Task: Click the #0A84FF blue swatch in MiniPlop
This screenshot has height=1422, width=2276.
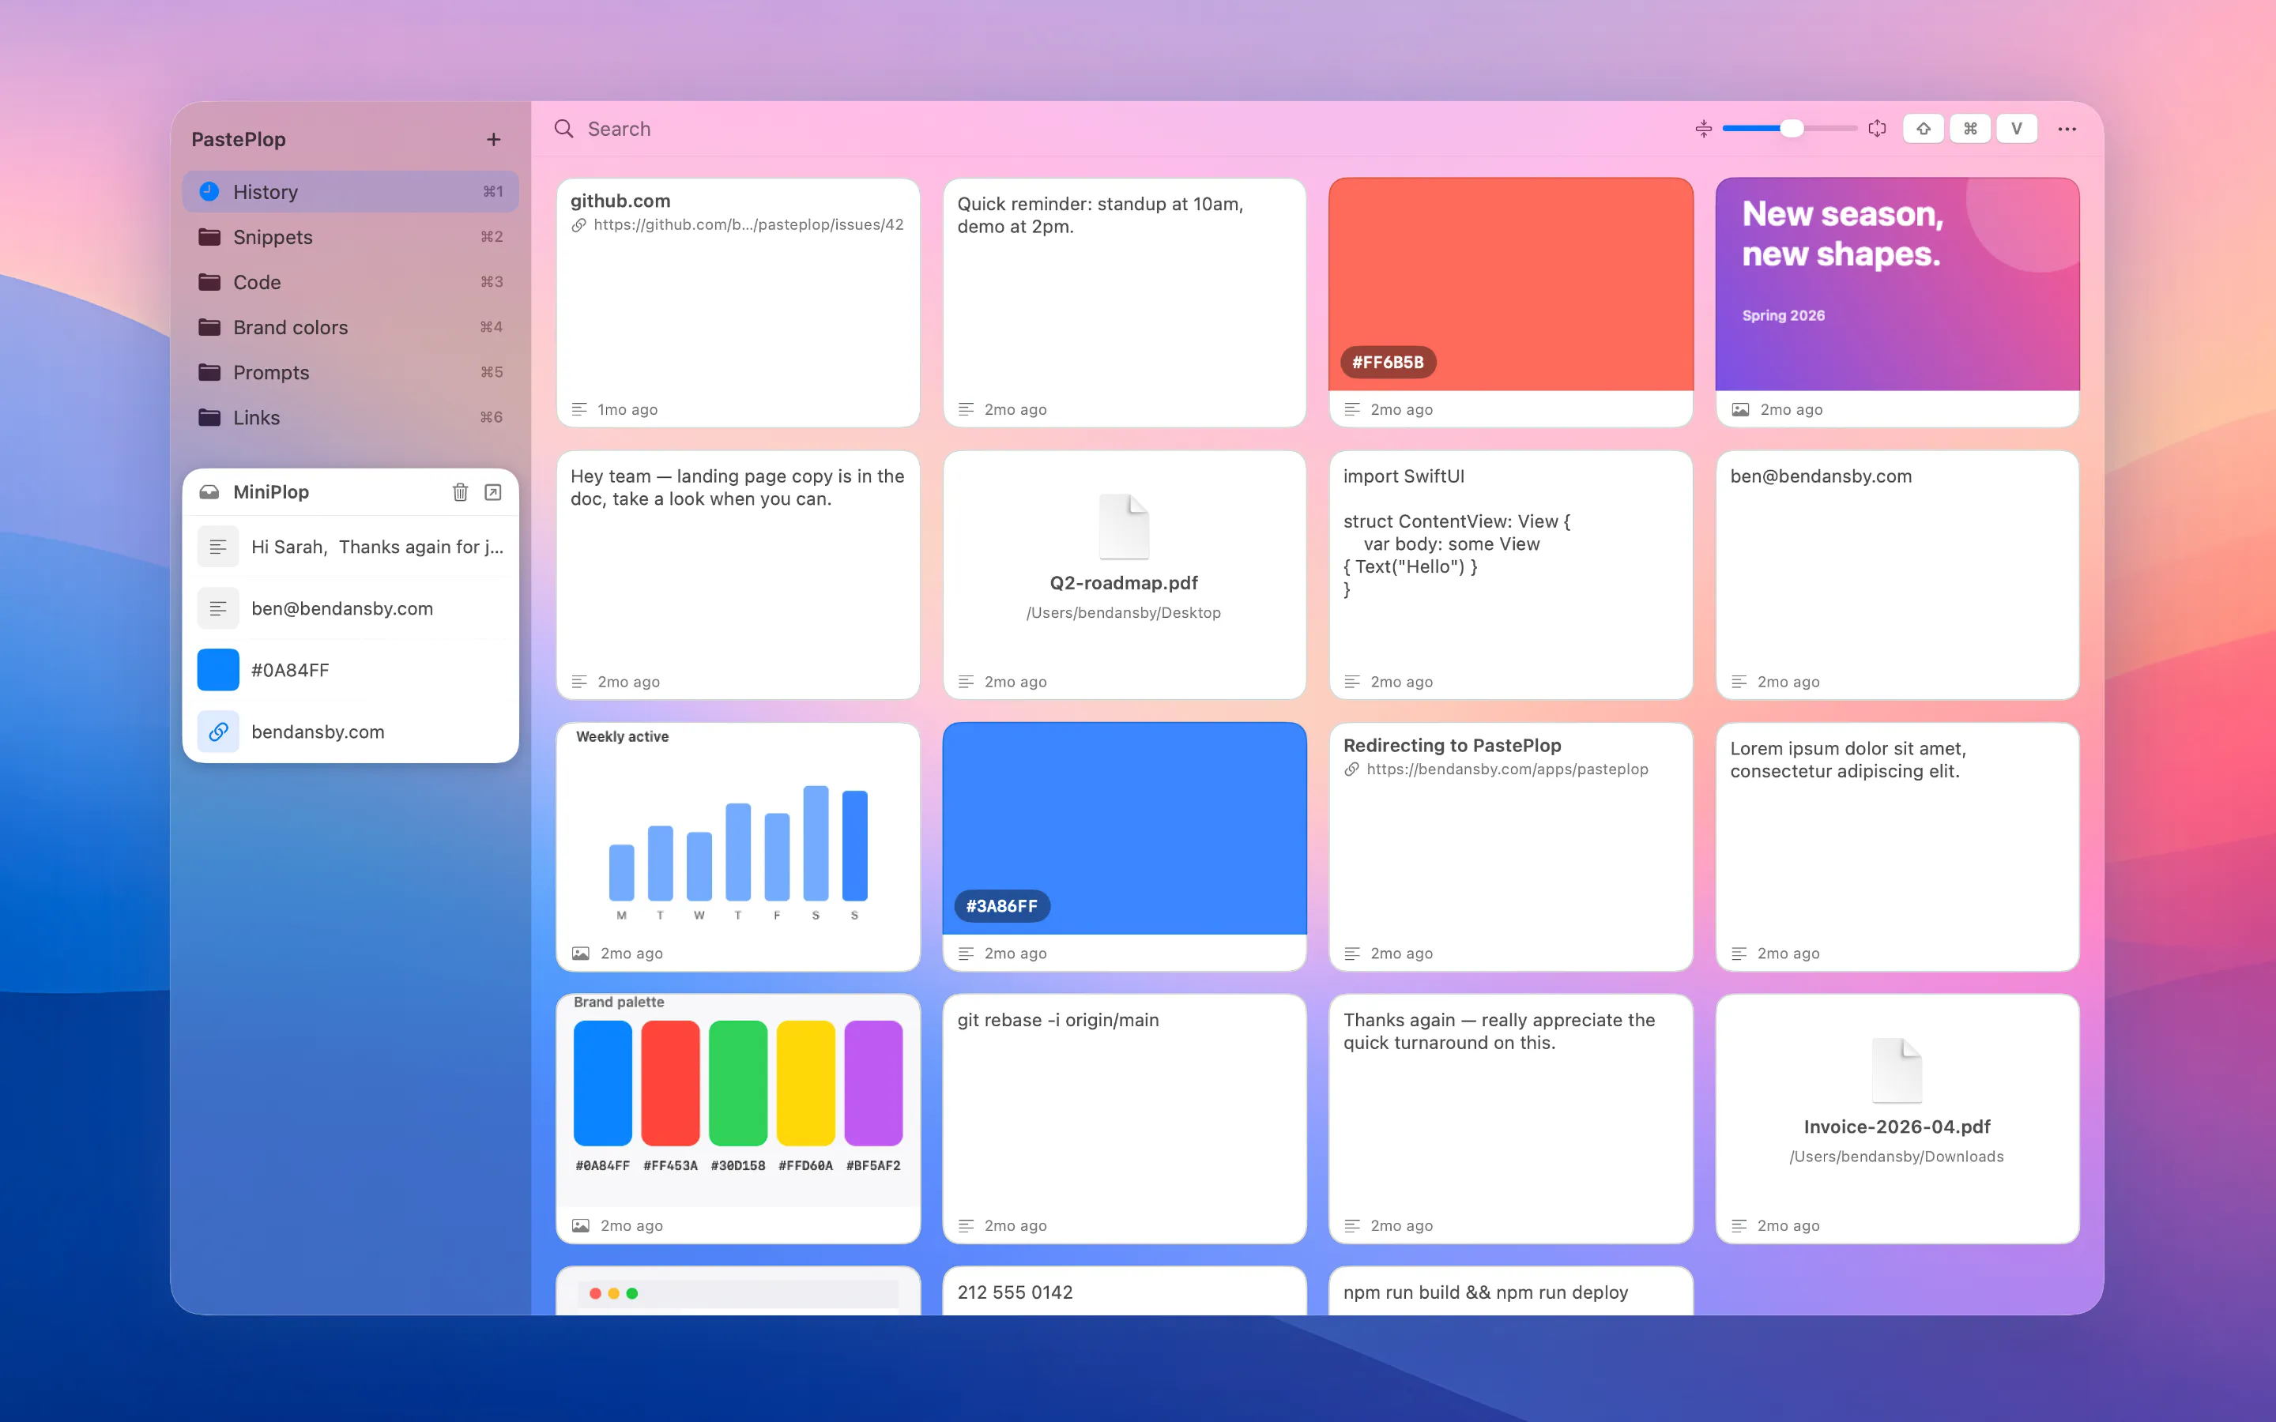Action: (218, 671)
